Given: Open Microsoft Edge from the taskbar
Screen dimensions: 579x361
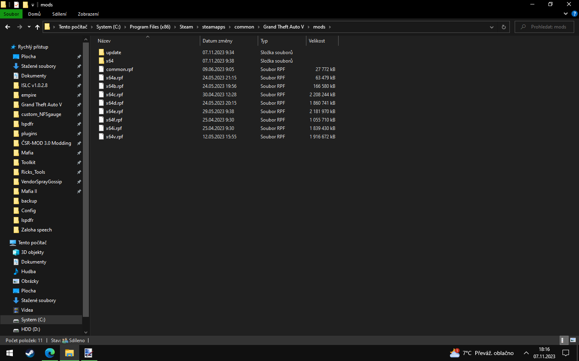Looking at the screenshot, I should point(49,353).
